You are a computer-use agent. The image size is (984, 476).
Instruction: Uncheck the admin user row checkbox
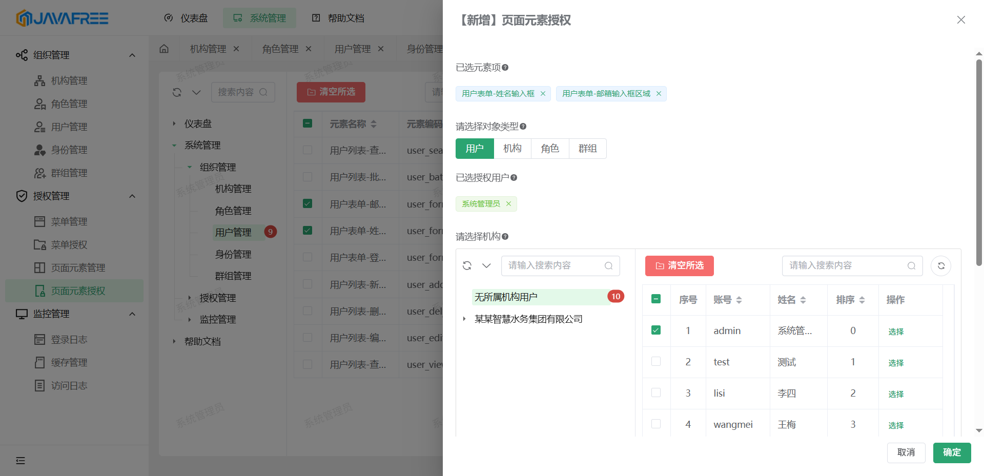656,330
